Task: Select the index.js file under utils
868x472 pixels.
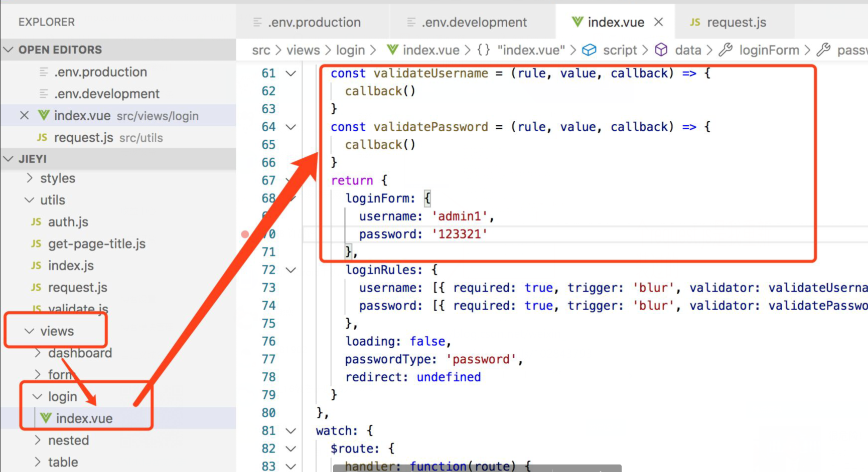Action: tap(71, 265)
